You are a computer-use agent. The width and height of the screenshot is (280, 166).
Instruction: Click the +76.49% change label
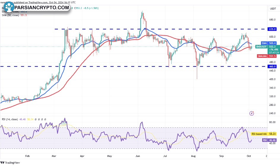(x=274, y=50)
